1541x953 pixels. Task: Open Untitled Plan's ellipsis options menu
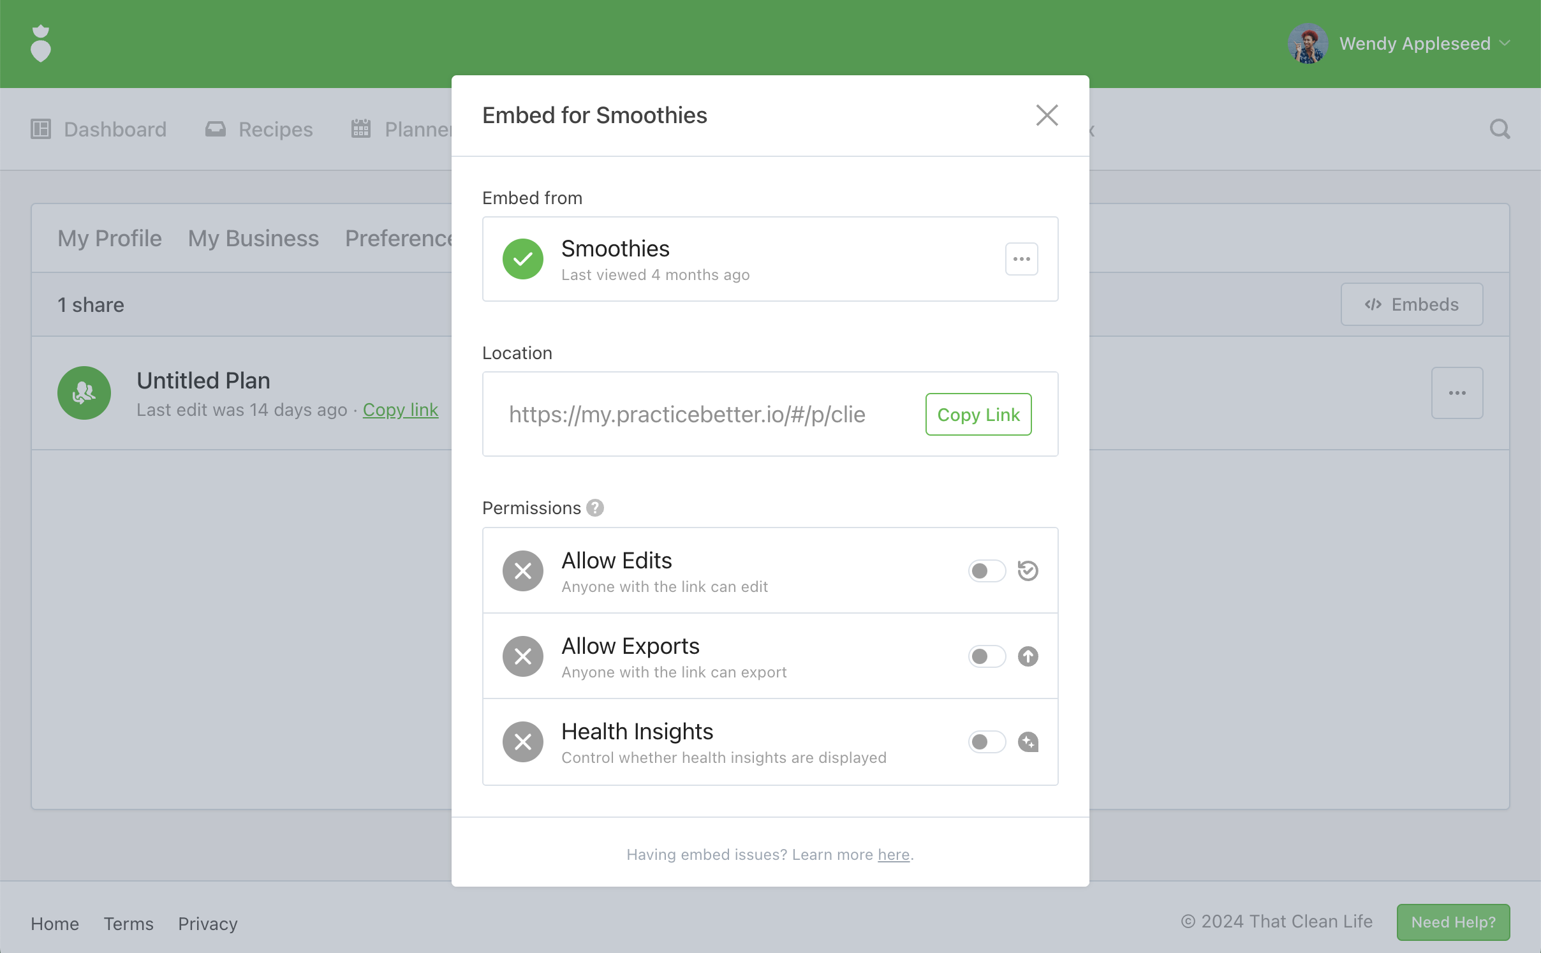[1456, 393]
